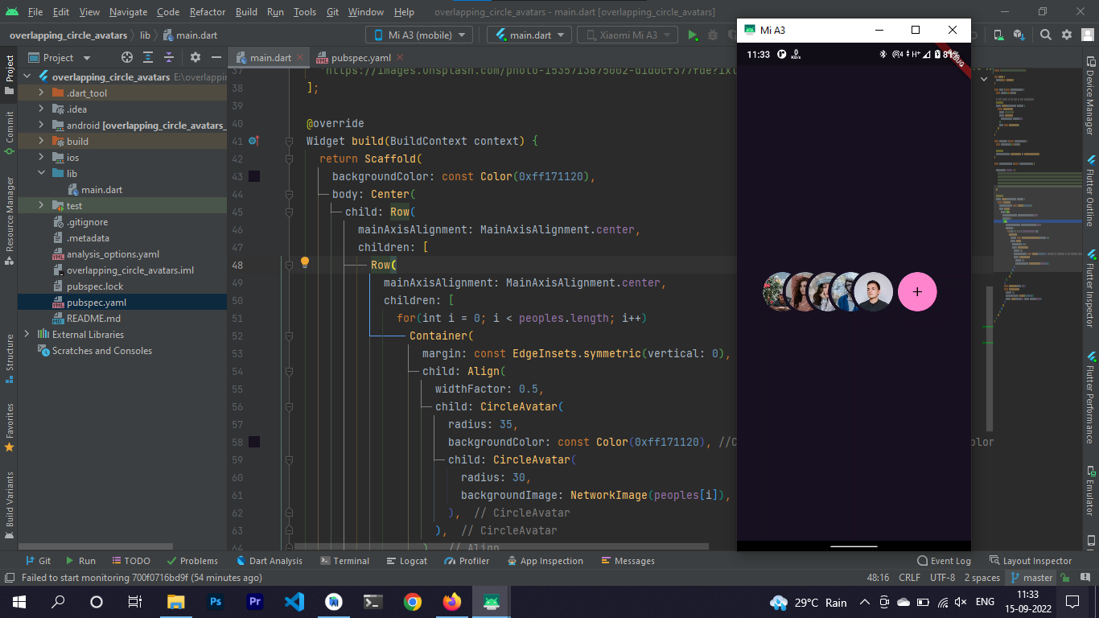Open the main.dart run configuration dropdown
1099x618 pixels.
(x=529, y=35)
